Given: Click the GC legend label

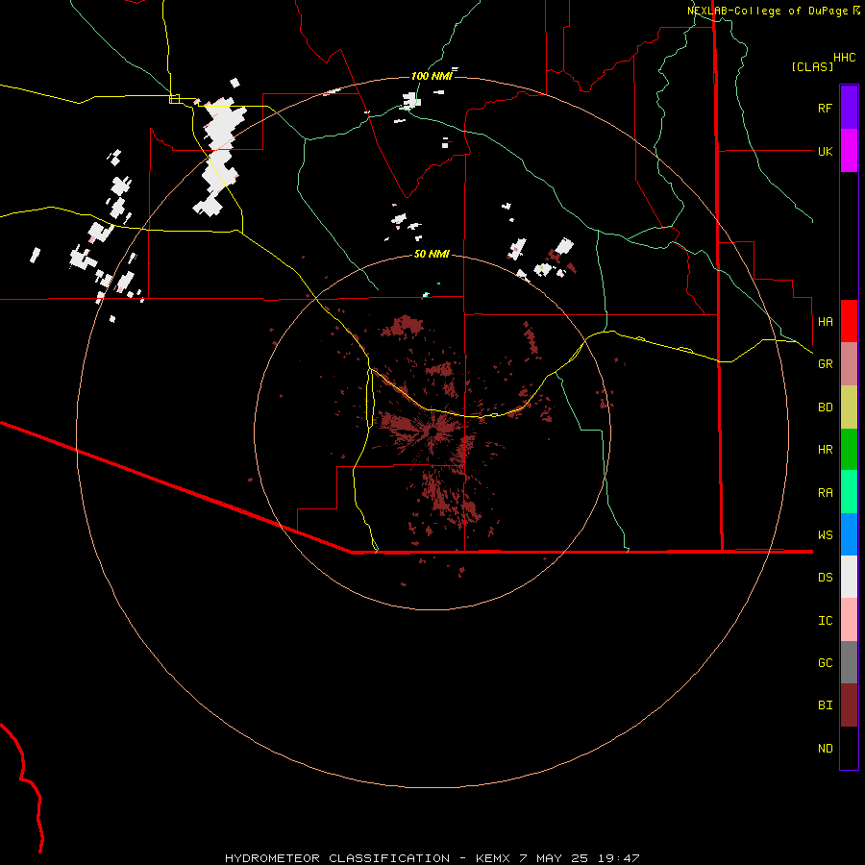Looking at the screenshot, I should point(826,663).
